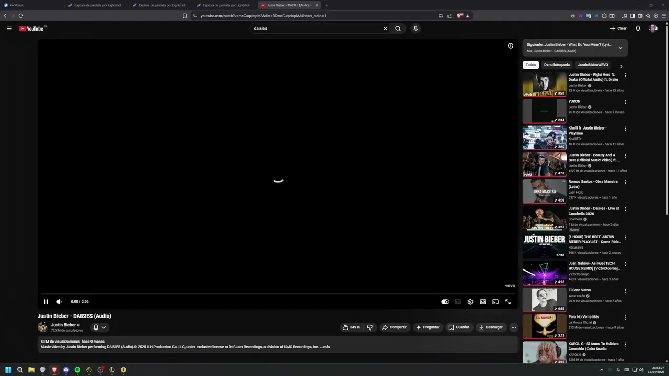Toggle the browser sidebar panel

coord(632,16)
